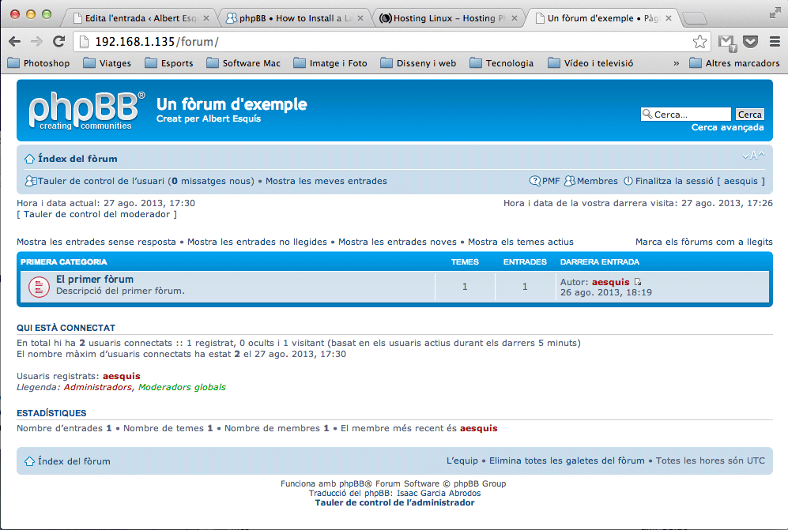The width and height of the screenshot is (788, 530).
Task: Click Mostra les entrades sense resposta
Action: click(96, 242)
